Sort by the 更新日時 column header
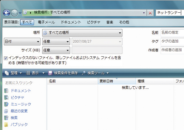Viewport: 184px width, 130px height. tap(117, 81)
